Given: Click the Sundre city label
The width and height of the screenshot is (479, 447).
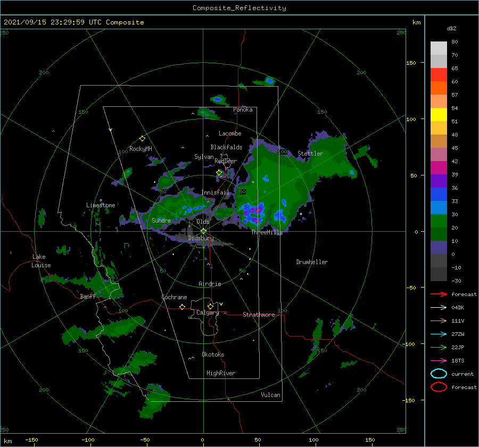Looking at the screenshot, I should click(161, 220).
